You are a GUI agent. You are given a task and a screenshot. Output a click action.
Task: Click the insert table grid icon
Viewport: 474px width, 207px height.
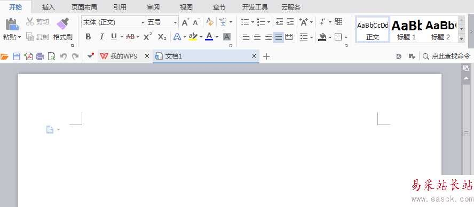tap(338, 22)
